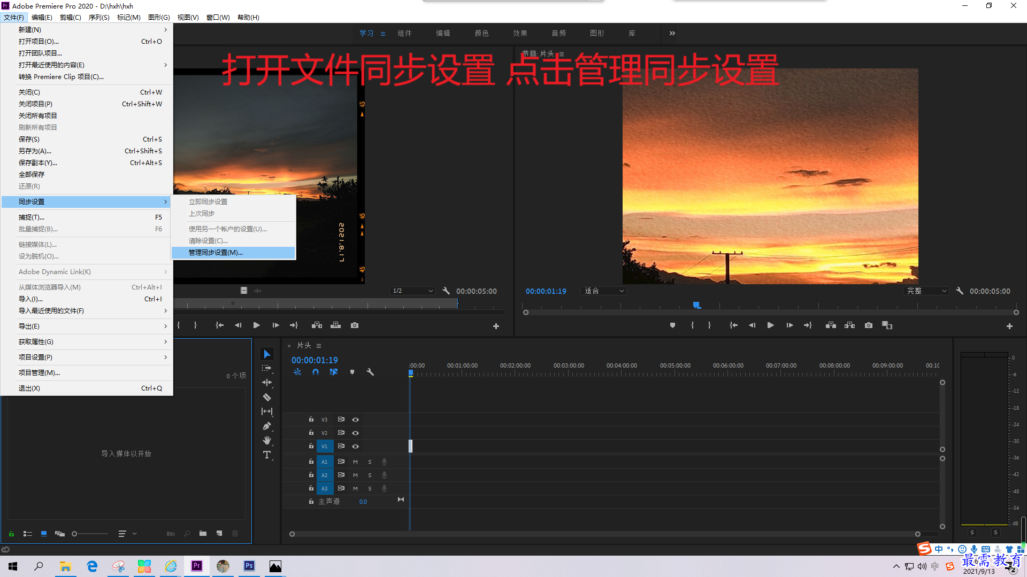1027x577 pixels.
Task: Open program monitor playback resolution dropdown
Action: (x=926, y=291)
